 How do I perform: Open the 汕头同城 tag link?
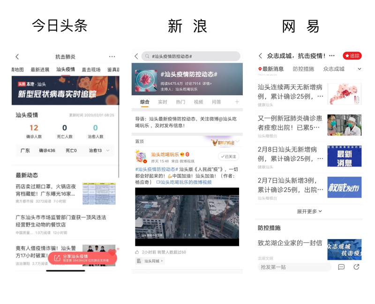point(150,261)
